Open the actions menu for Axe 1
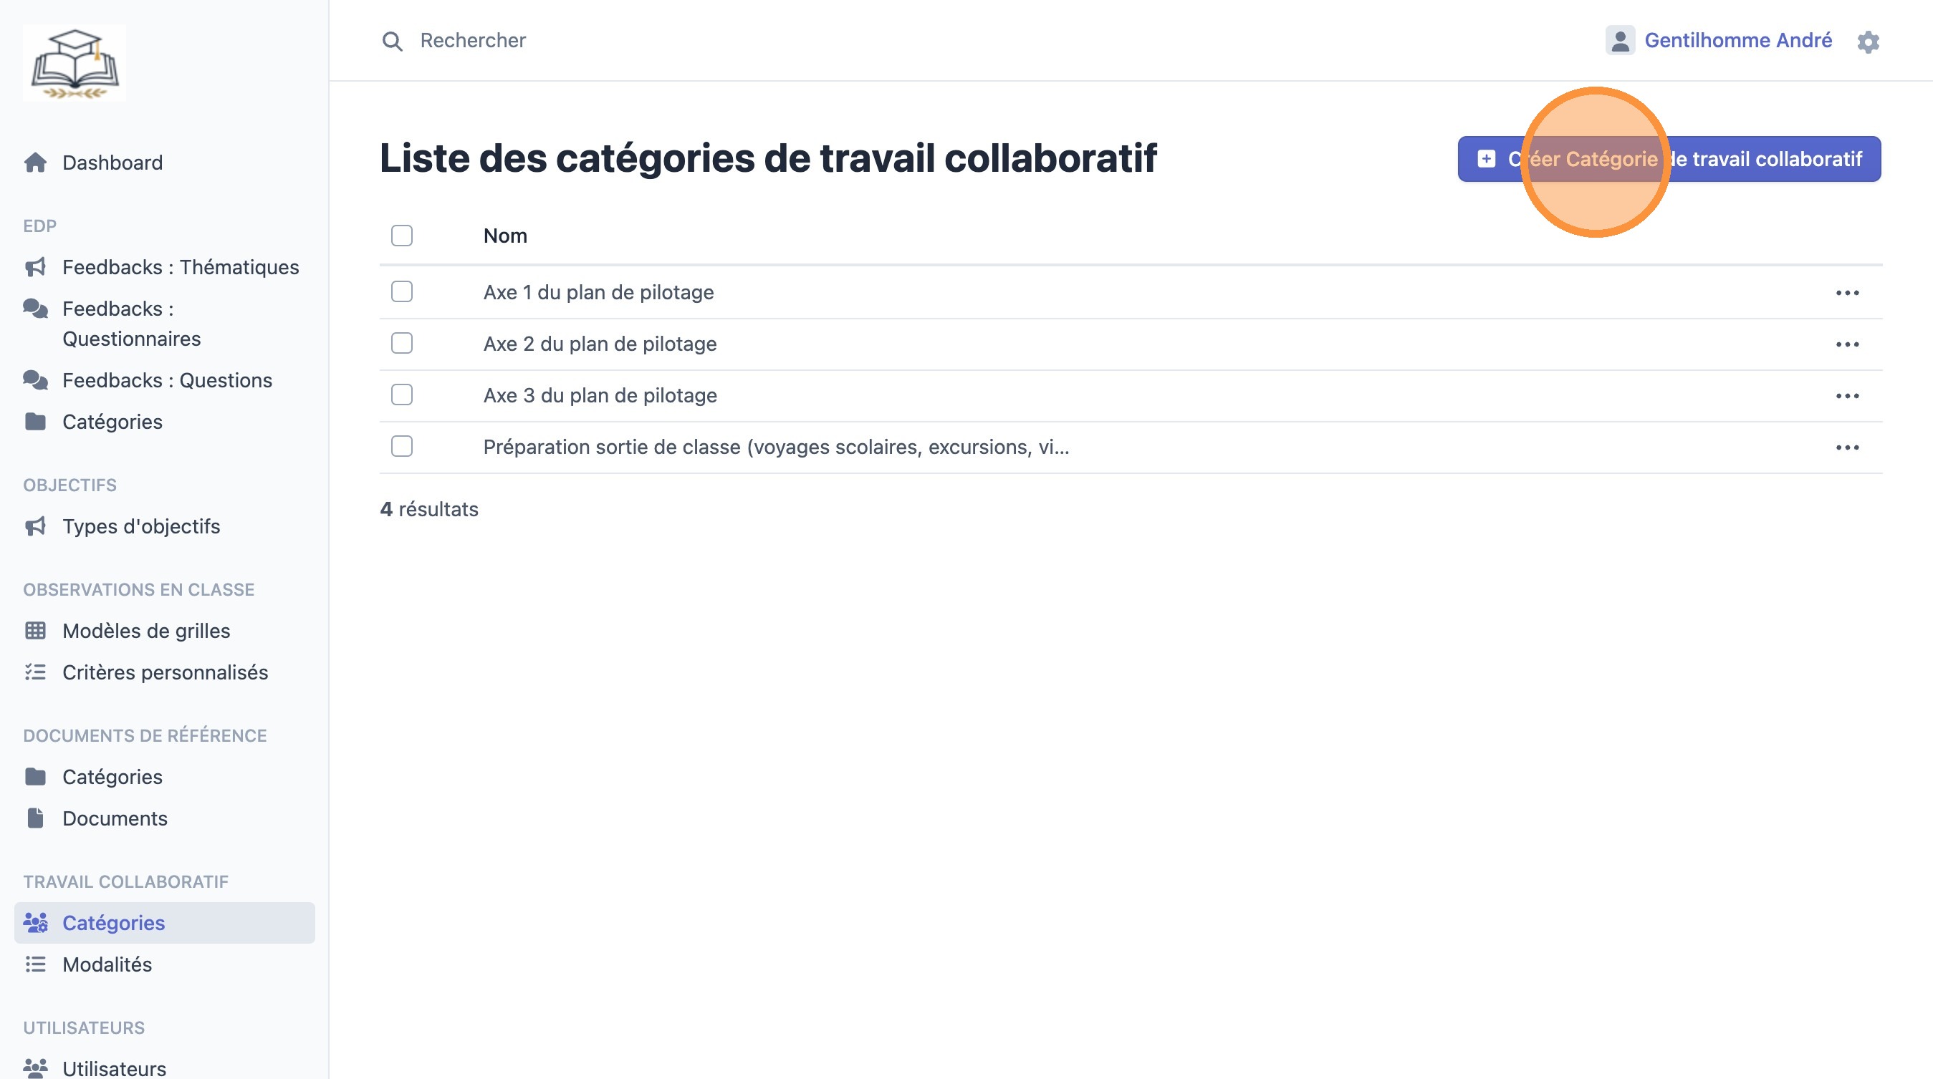The width and height of the screenshot is (1933, 1079). click(1847, 292)
